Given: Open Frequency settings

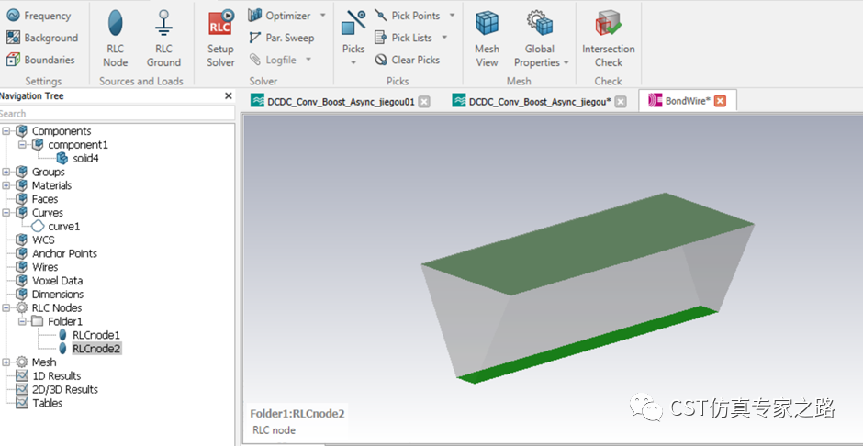Looking at the screenshot, I should click(x=39, y=16).
